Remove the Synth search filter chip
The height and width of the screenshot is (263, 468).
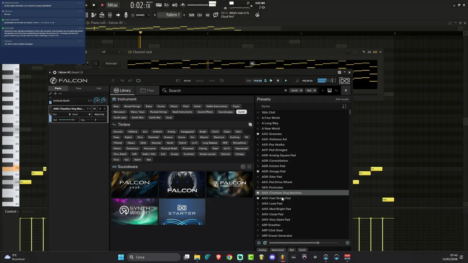click(301, 91)
